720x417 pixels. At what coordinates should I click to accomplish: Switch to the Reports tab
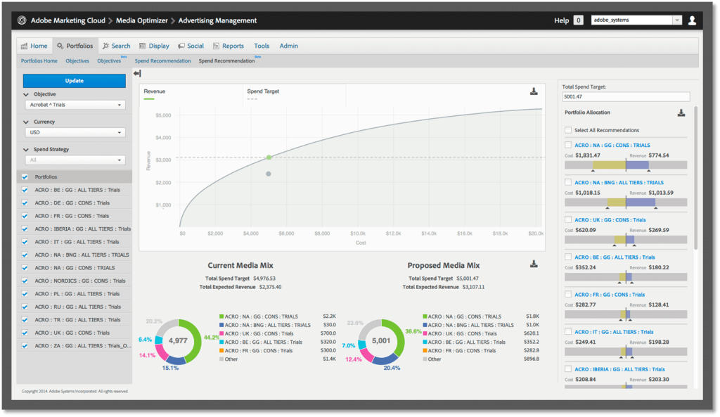[229, 46]
